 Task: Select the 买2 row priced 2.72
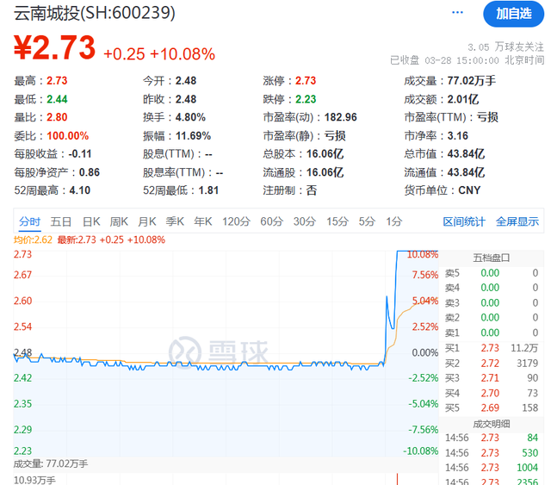tap(492, 364)
